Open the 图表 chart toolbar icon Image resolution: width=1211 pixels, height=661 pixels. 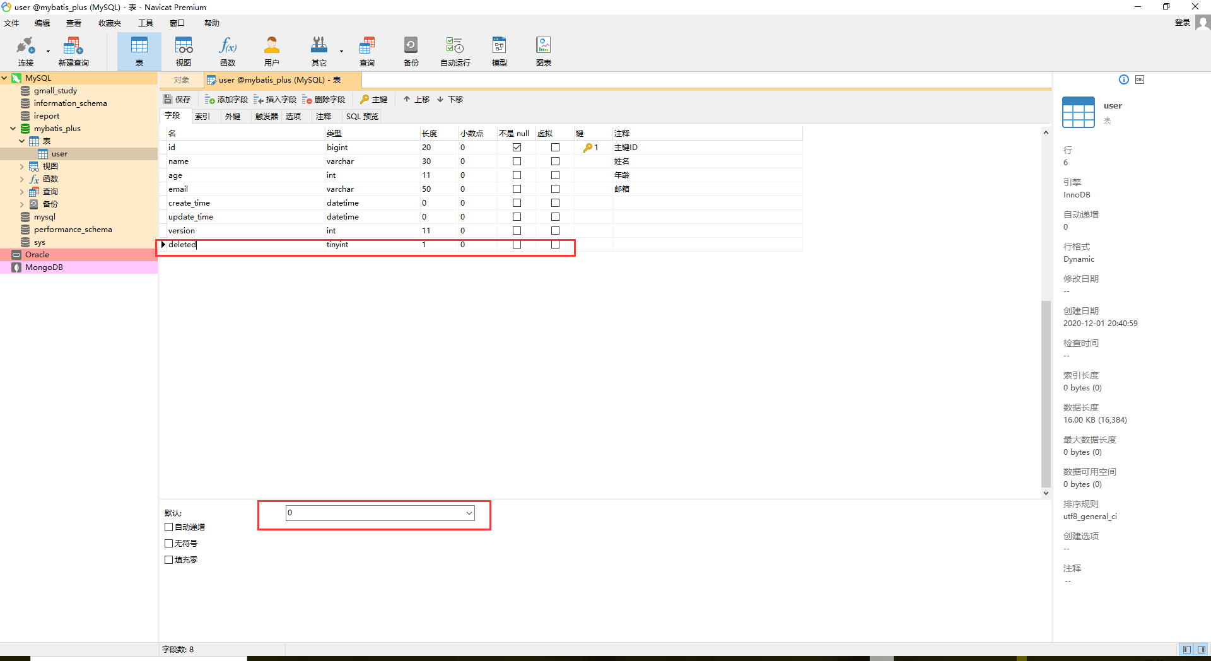pyautogui.click(x=544, y=51)
